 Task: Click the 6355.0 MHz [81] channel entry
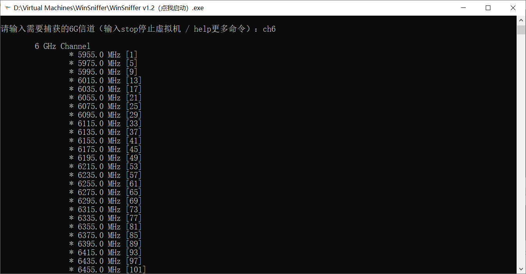point(105,227)
